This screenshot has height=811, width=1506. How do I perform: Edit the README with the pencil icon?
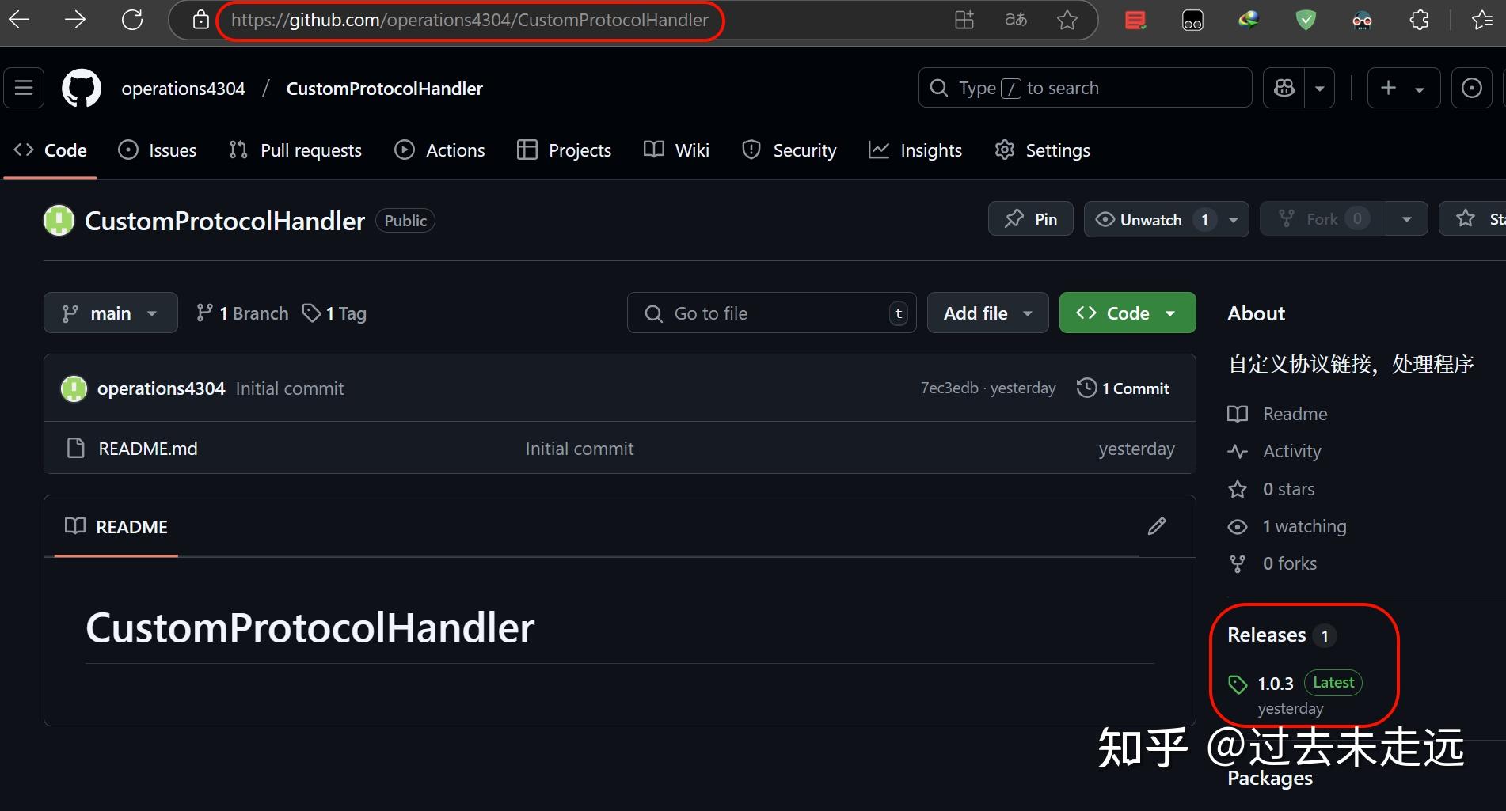[1157, 525]
